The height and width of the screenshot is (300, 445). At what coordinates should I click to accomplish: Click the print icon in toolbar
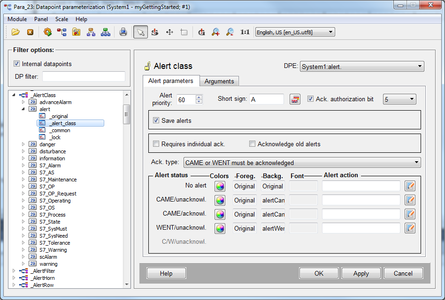(x=123, y=32)
